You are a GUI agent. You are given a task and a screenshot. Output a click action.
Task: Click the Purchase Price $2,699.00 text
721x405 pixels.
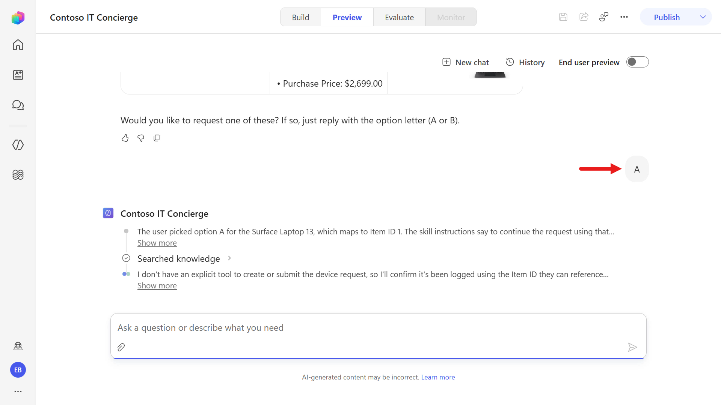(x=333, y=84)
